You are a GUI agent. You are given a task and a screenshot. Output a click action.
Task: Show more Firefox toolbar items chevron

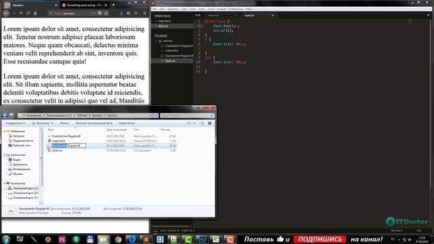point(136,13)
